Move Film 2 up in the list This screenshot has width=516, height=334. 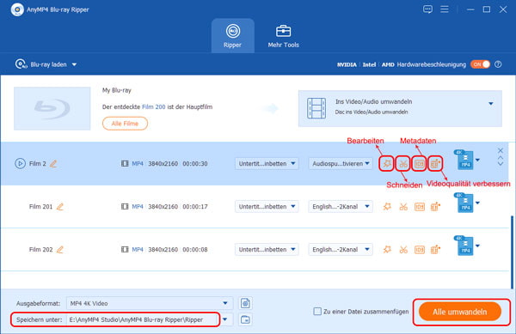click(x=501, y=158)
